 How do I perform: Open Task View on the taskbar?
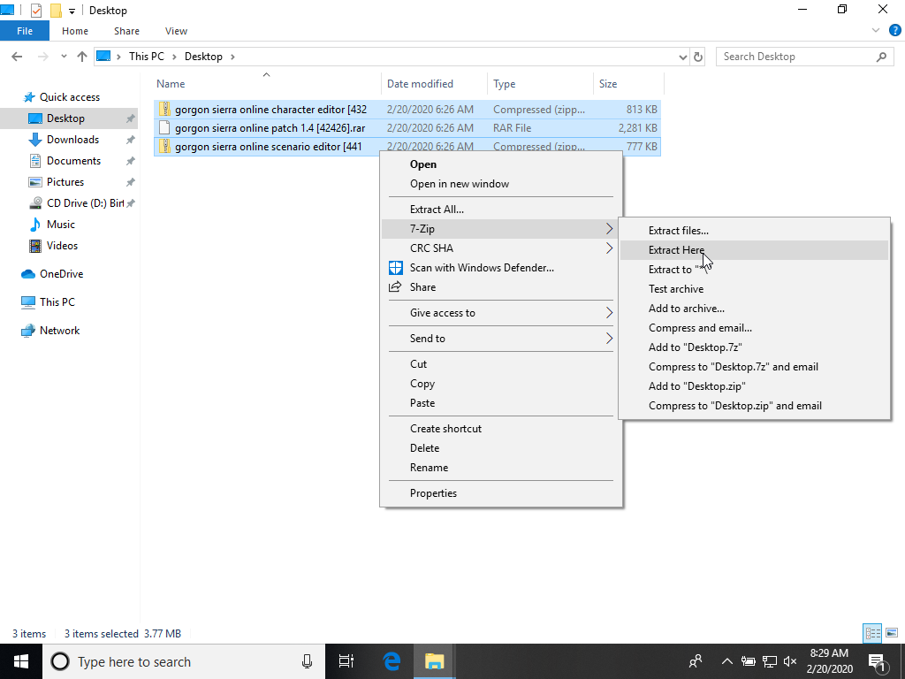tap(346, 661)
